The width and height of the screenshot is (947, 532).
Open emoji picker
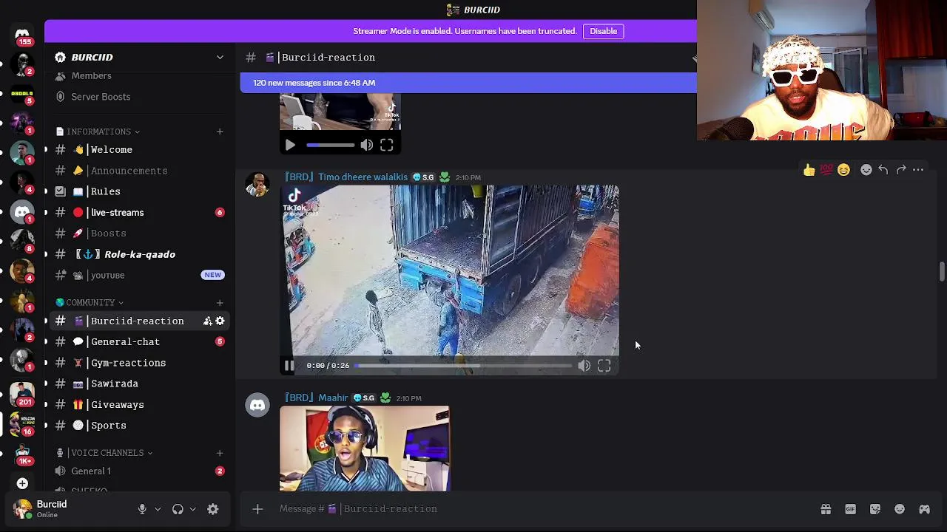pos(900,509)
